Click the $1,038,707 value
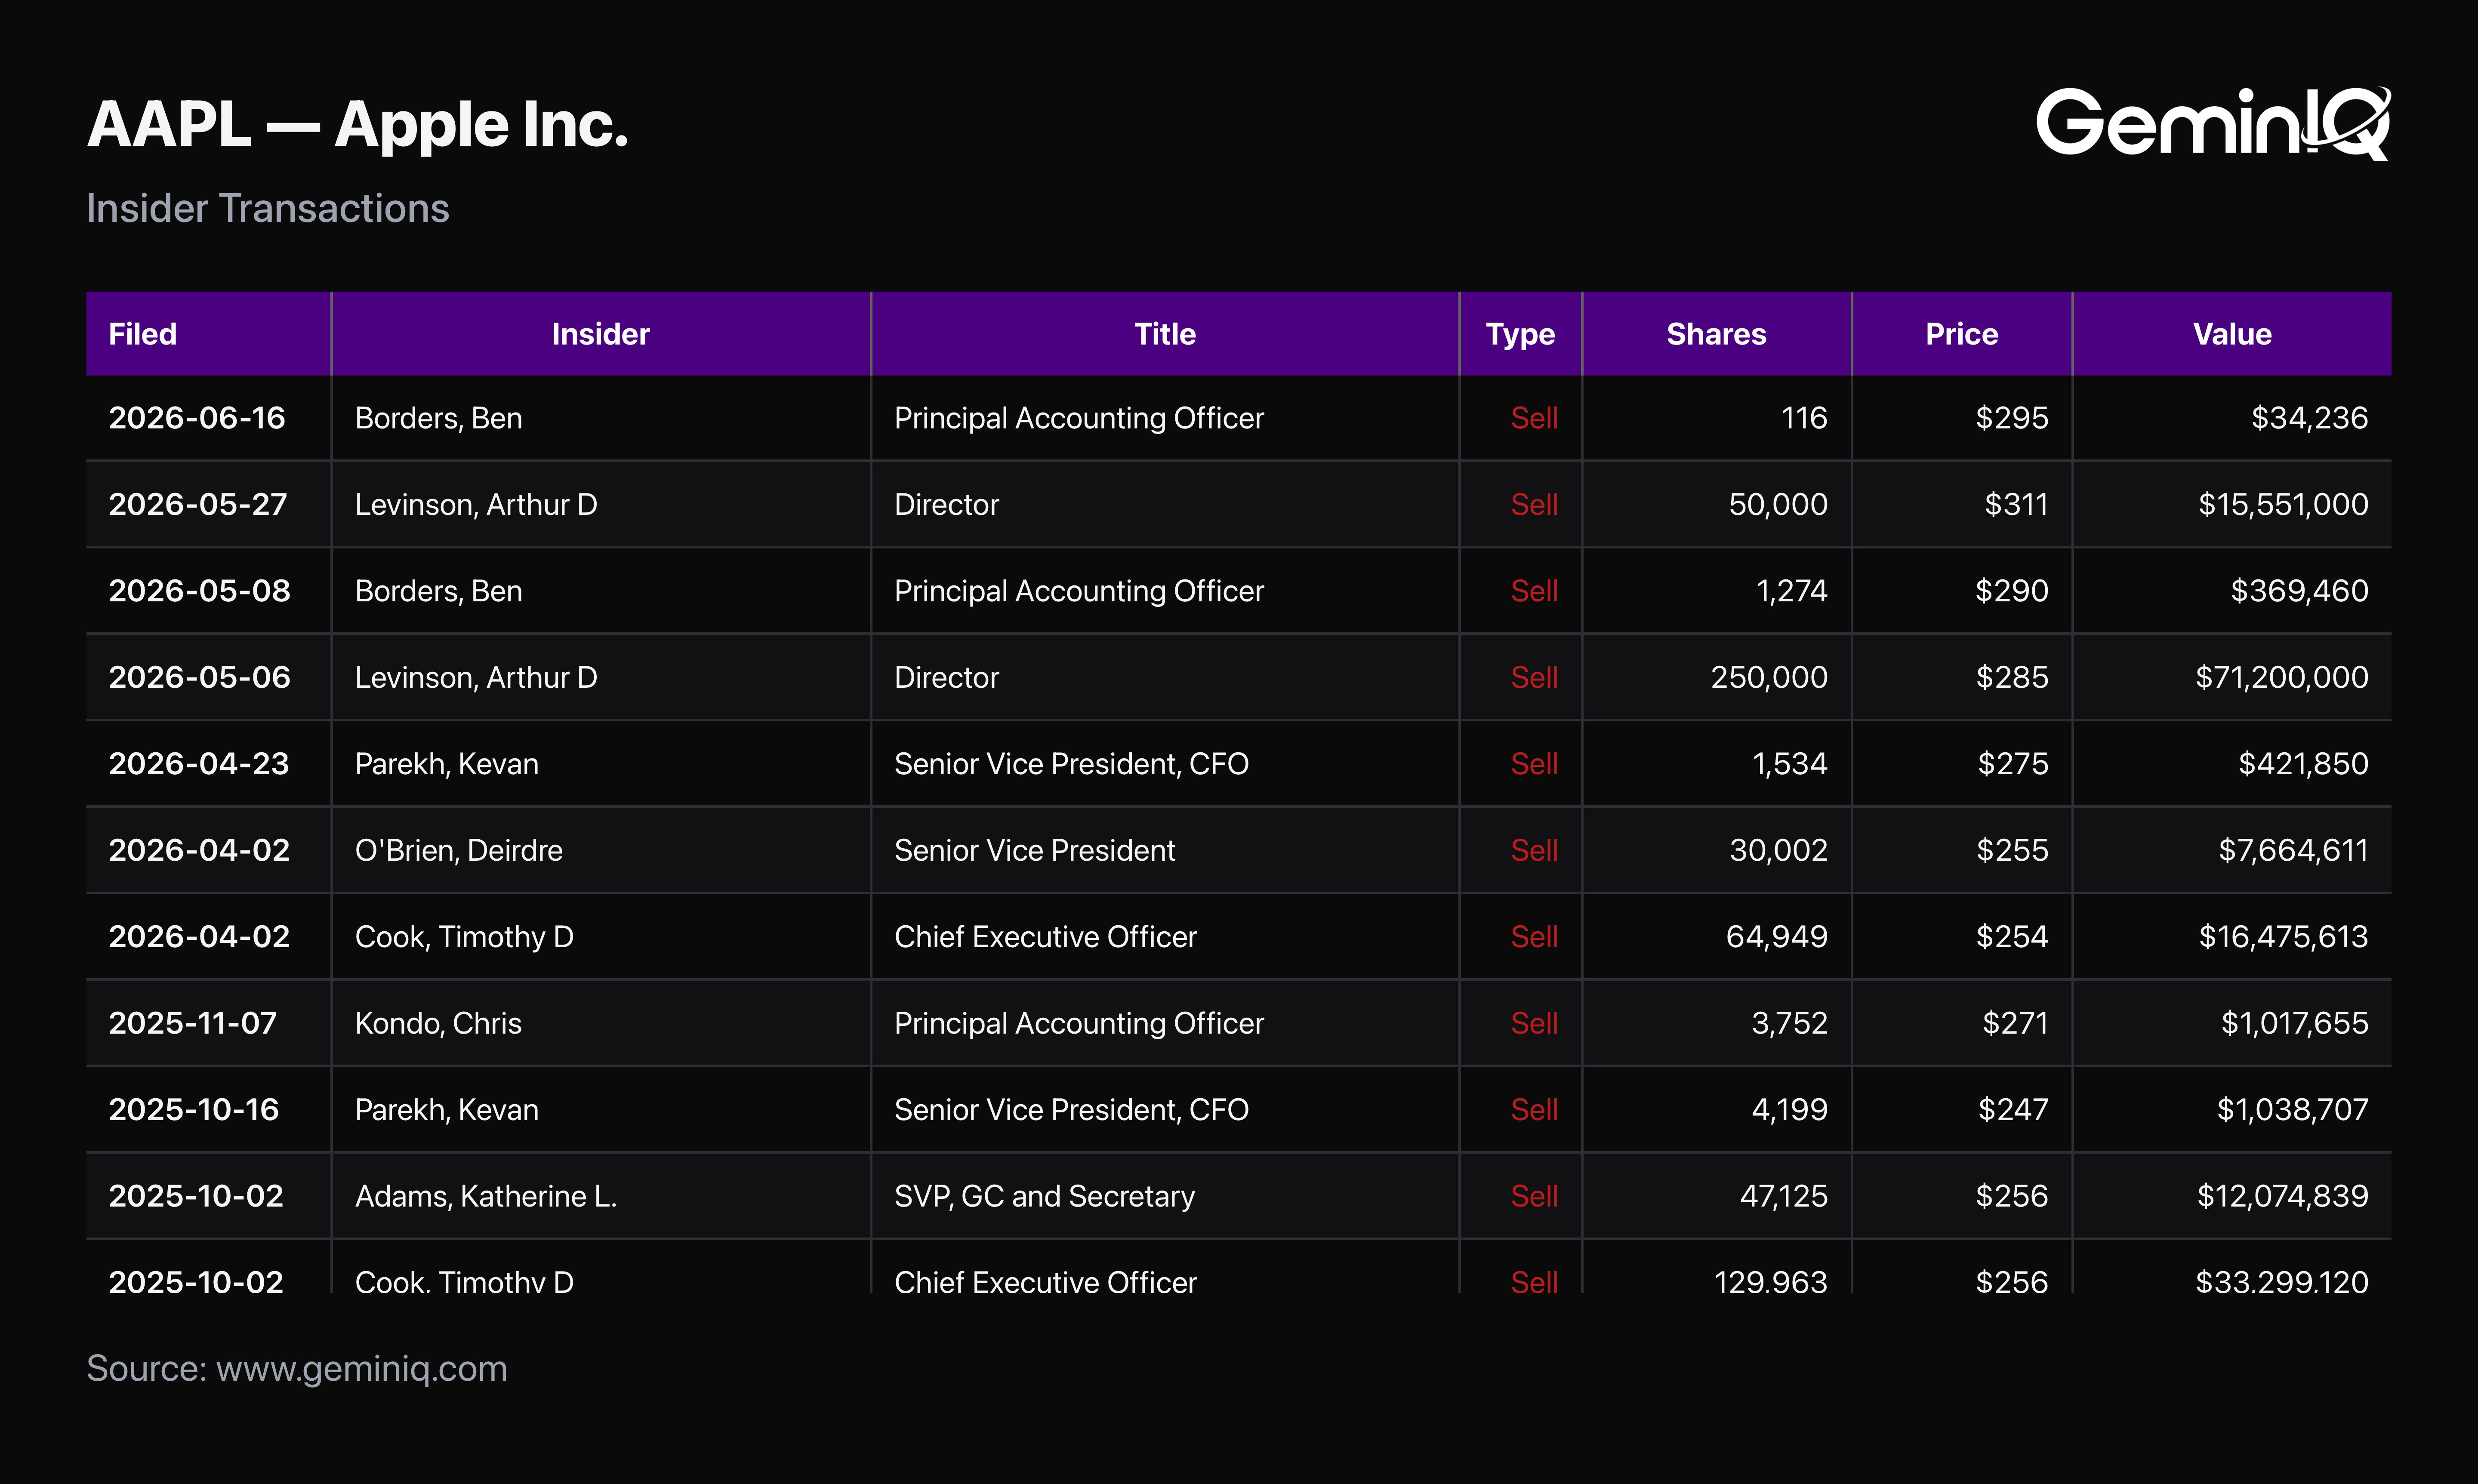2478x1484 pixels. click(2292, 1110)
